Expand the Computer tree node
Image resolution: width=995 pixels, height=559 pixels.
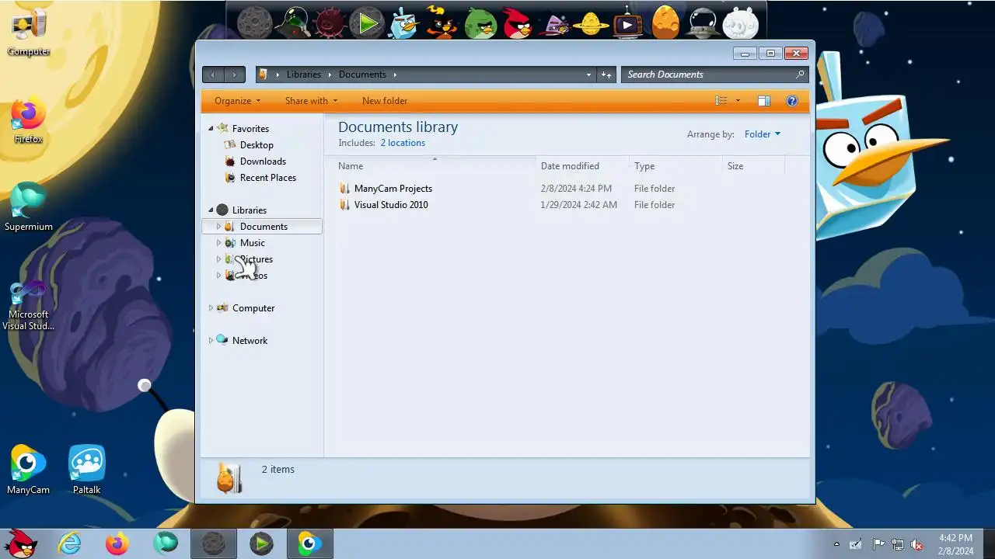211,308
